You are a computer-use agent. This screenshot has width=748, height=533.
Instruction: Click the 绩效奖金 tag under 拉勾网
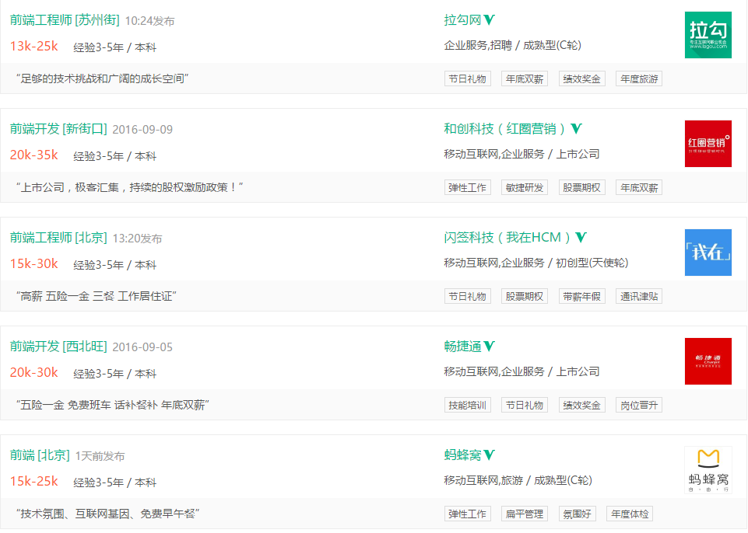tap(582, 78)
